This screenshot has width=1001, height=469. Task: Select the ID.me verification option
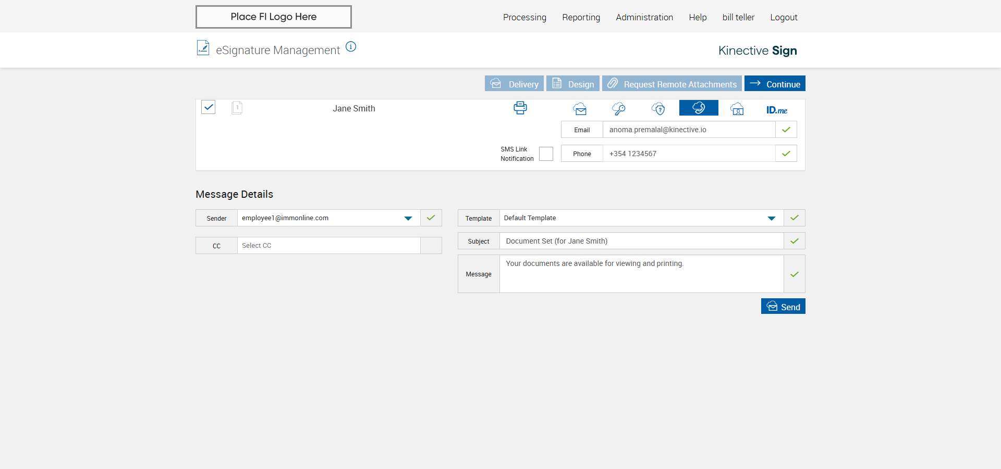coord(776,110)
